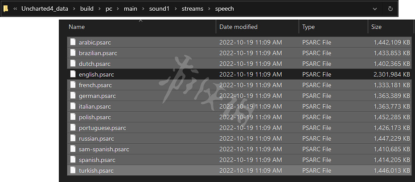Select the russian.psarc file name
The height and width of the screenshot is (182, 415).
[x=96, y=138]
